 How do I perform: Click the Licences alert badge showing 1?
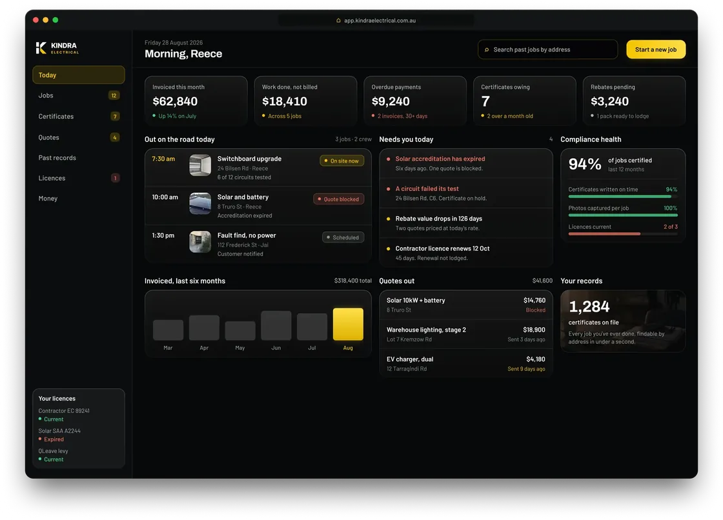coord(116,178)
